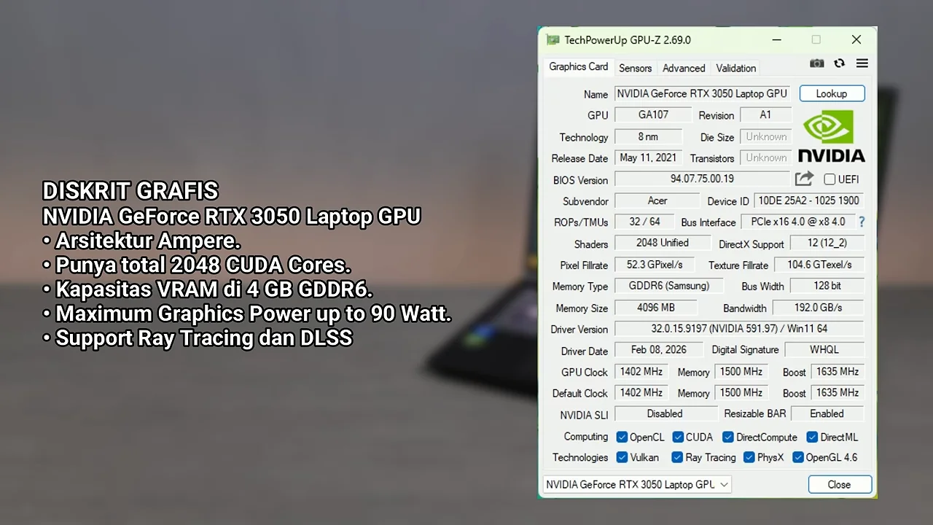Toggle the Ray Tracing checkbox
The image size is (933, 525).
[x=677, y=457]
